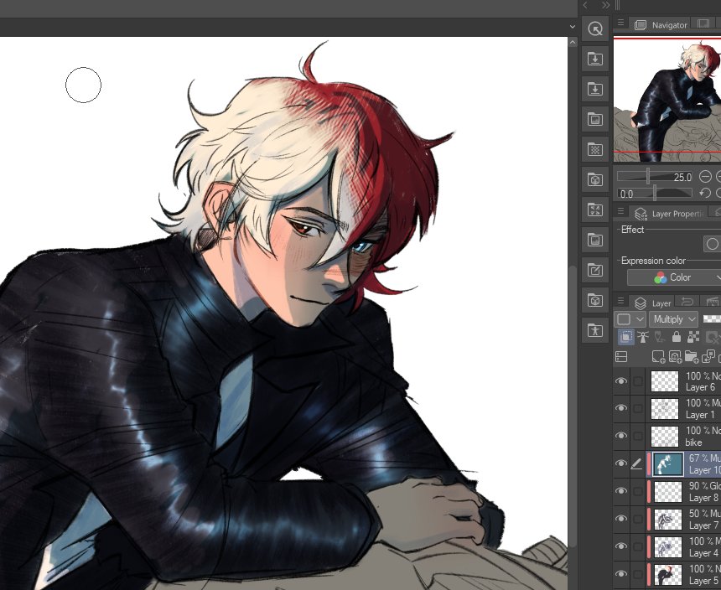721x590 pixels.
Task: Rotate canvas left in Navigator
Action: [705, 193]
